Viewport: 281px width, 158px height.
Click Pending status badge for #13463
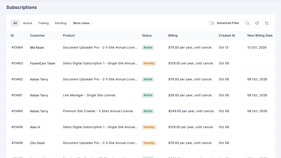149,63
